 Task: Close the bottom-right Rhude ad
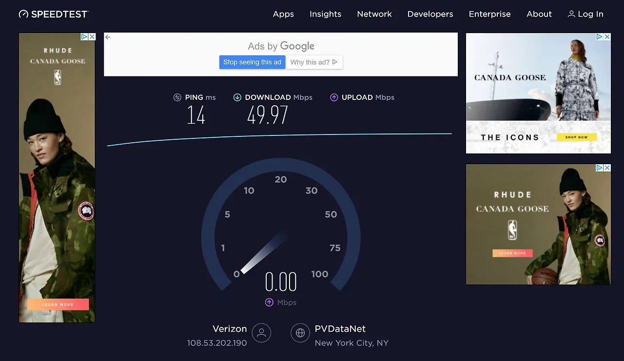click(607, 168)
